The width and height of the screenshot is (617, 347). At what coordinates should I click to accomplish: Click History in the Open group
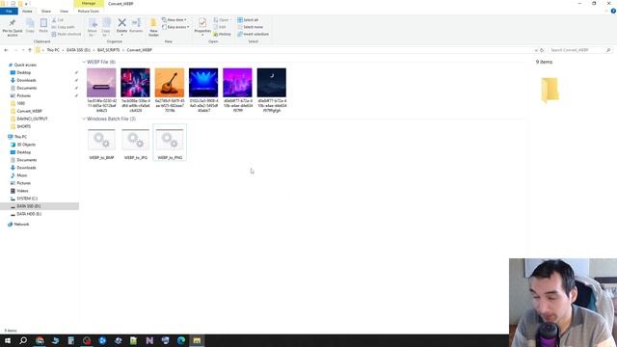223,35
